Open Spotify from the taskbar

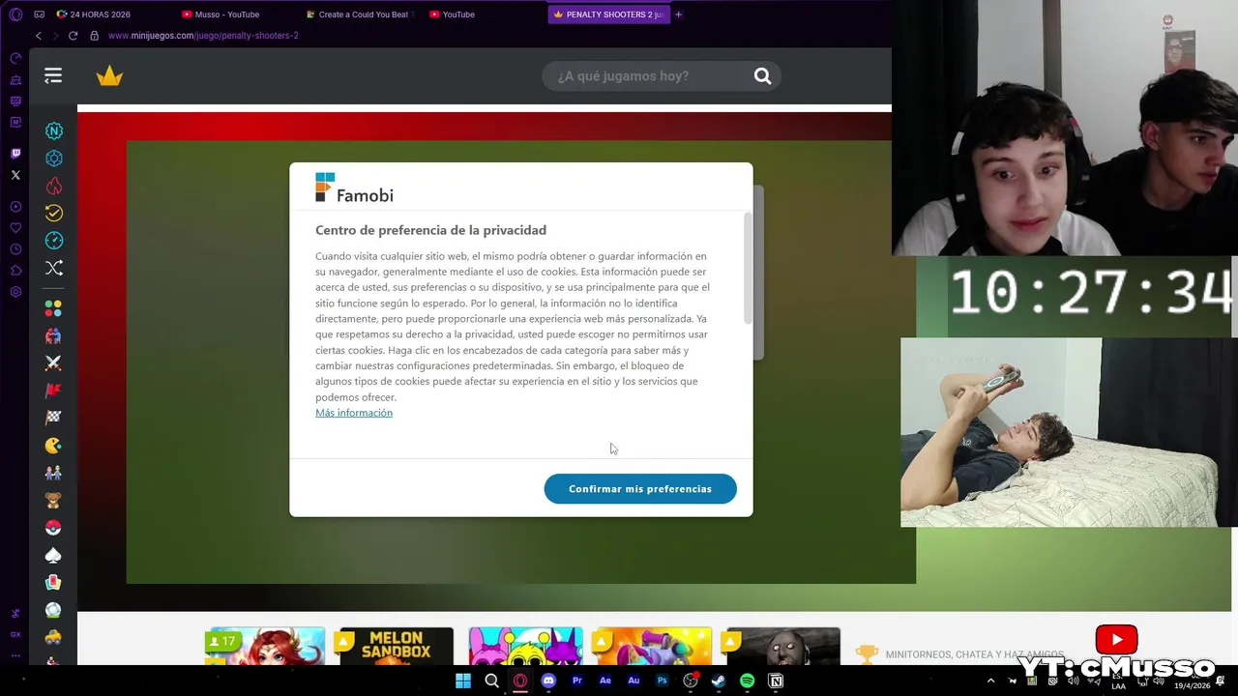coord(747,681)
